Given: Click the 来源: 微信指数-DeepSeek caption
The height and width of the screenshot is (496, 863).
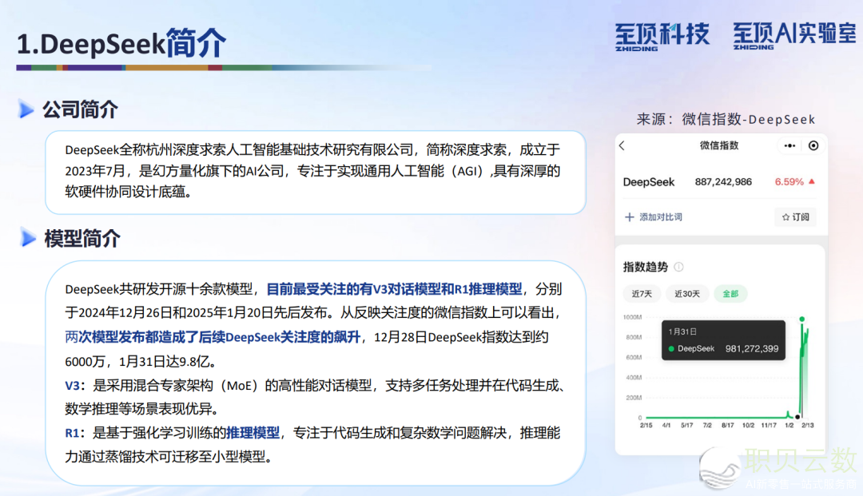Looking at the screenshot, I should pos(726,119).
